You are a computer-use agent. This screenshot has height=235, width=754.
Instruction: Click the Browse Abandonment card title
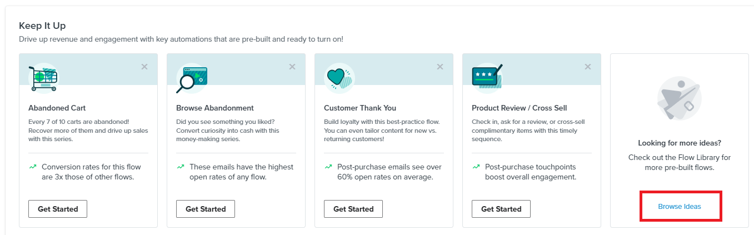click(215, 108)
